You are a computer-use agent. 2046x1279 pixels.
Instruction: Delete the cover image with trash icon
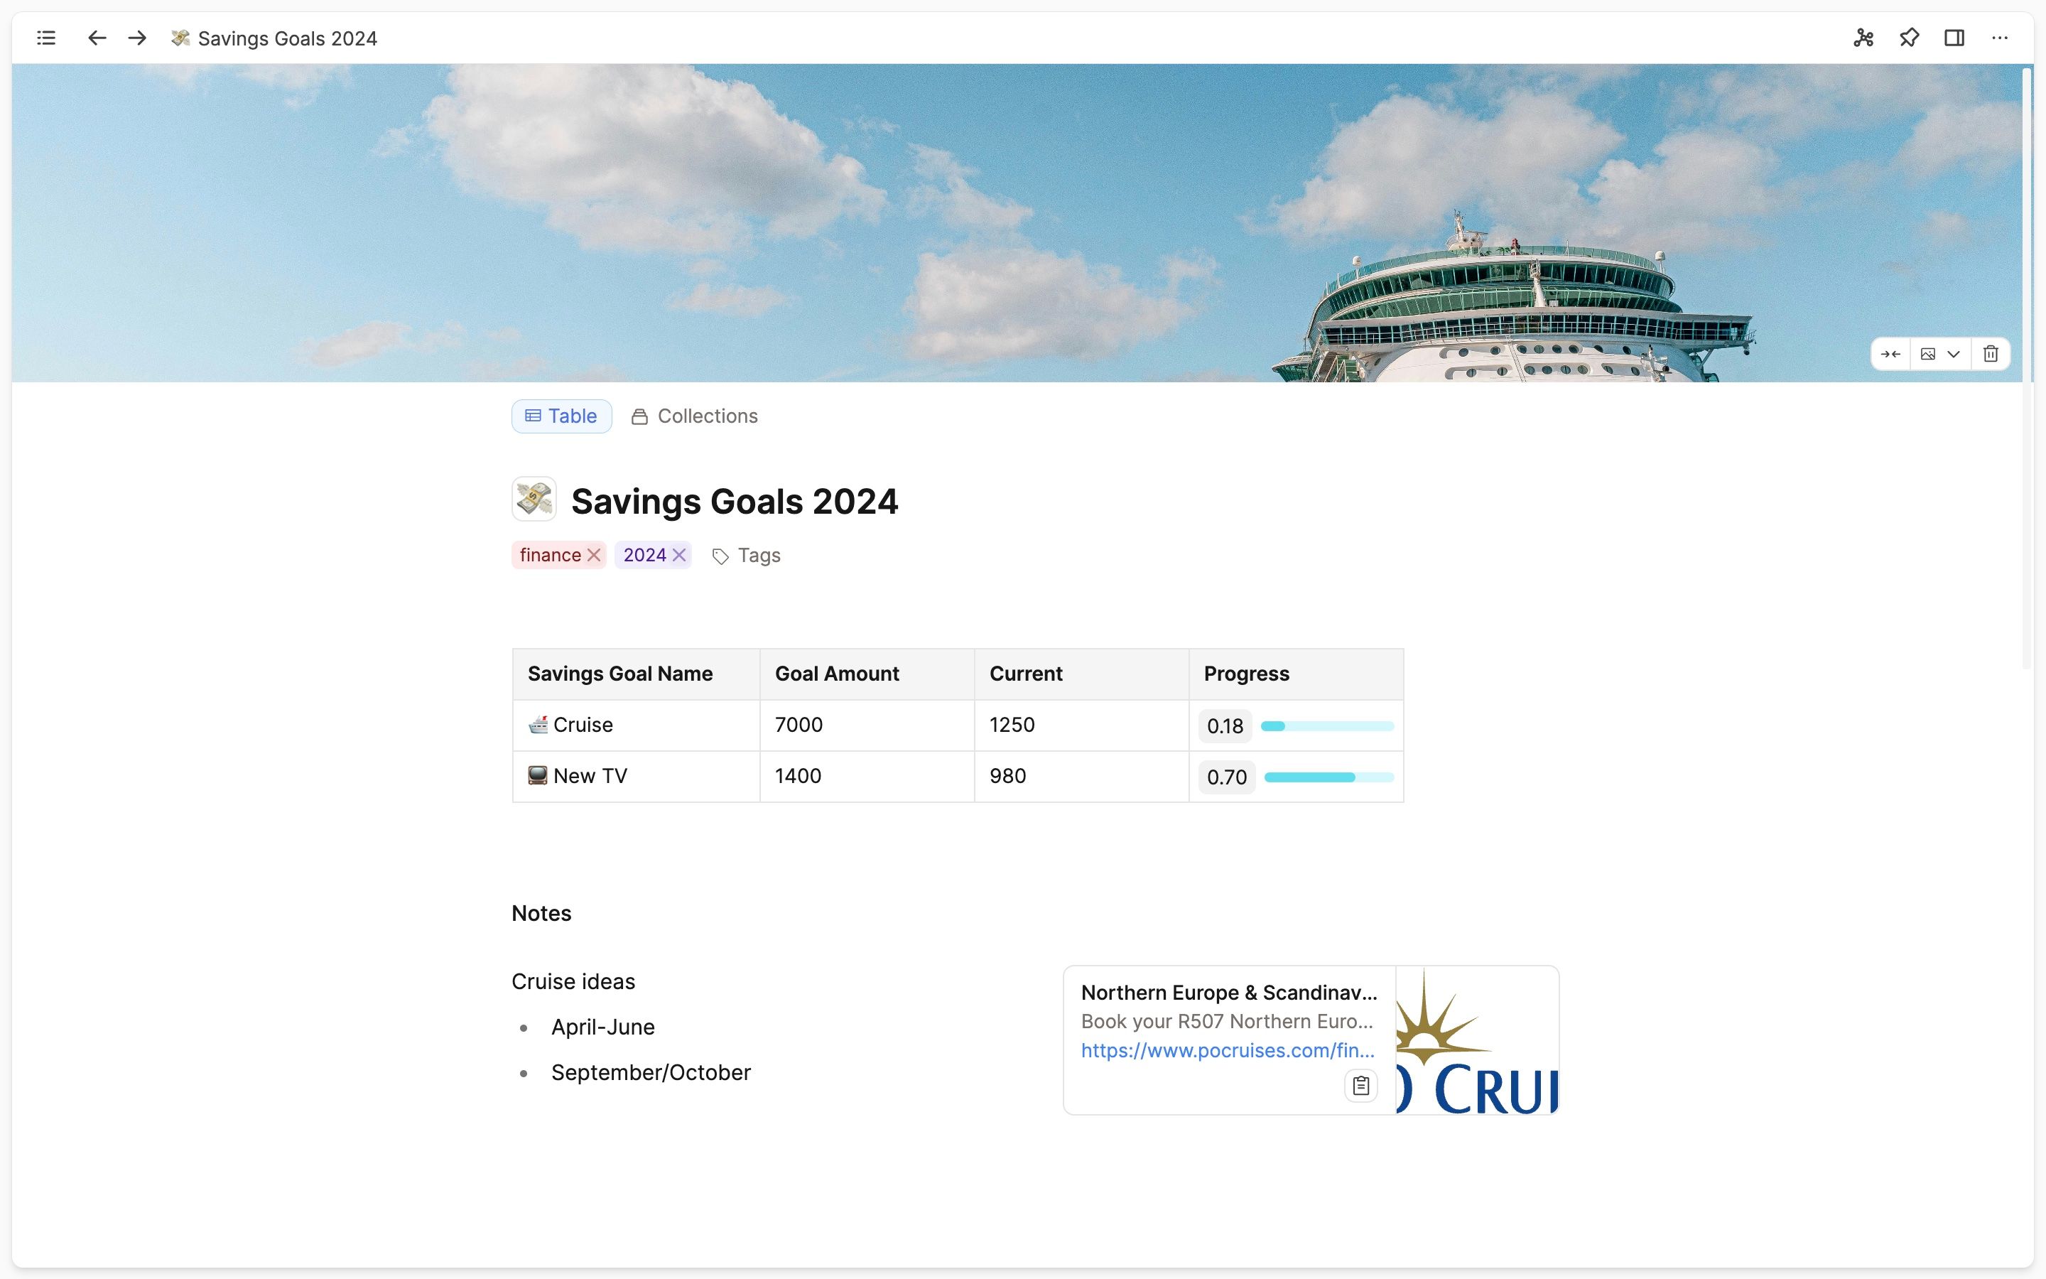click(1990, 355)
